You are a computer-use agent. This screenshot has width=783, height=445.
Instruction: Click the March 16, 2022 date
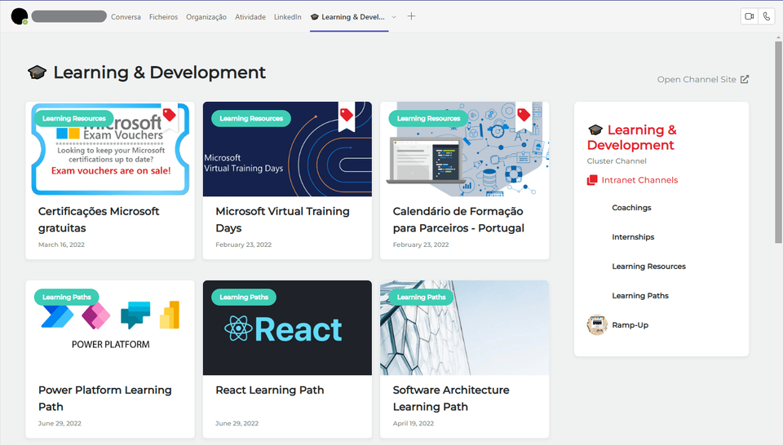click(61, 245)
